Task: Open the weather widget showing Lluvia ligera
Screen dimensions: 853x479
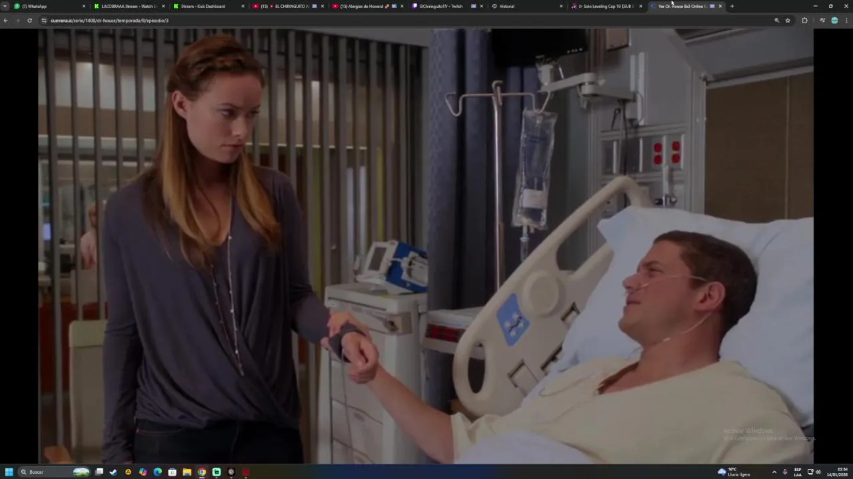Action: coord(734,472)
